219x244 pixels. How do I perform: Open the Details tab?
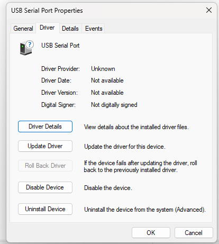coord(70,29)
